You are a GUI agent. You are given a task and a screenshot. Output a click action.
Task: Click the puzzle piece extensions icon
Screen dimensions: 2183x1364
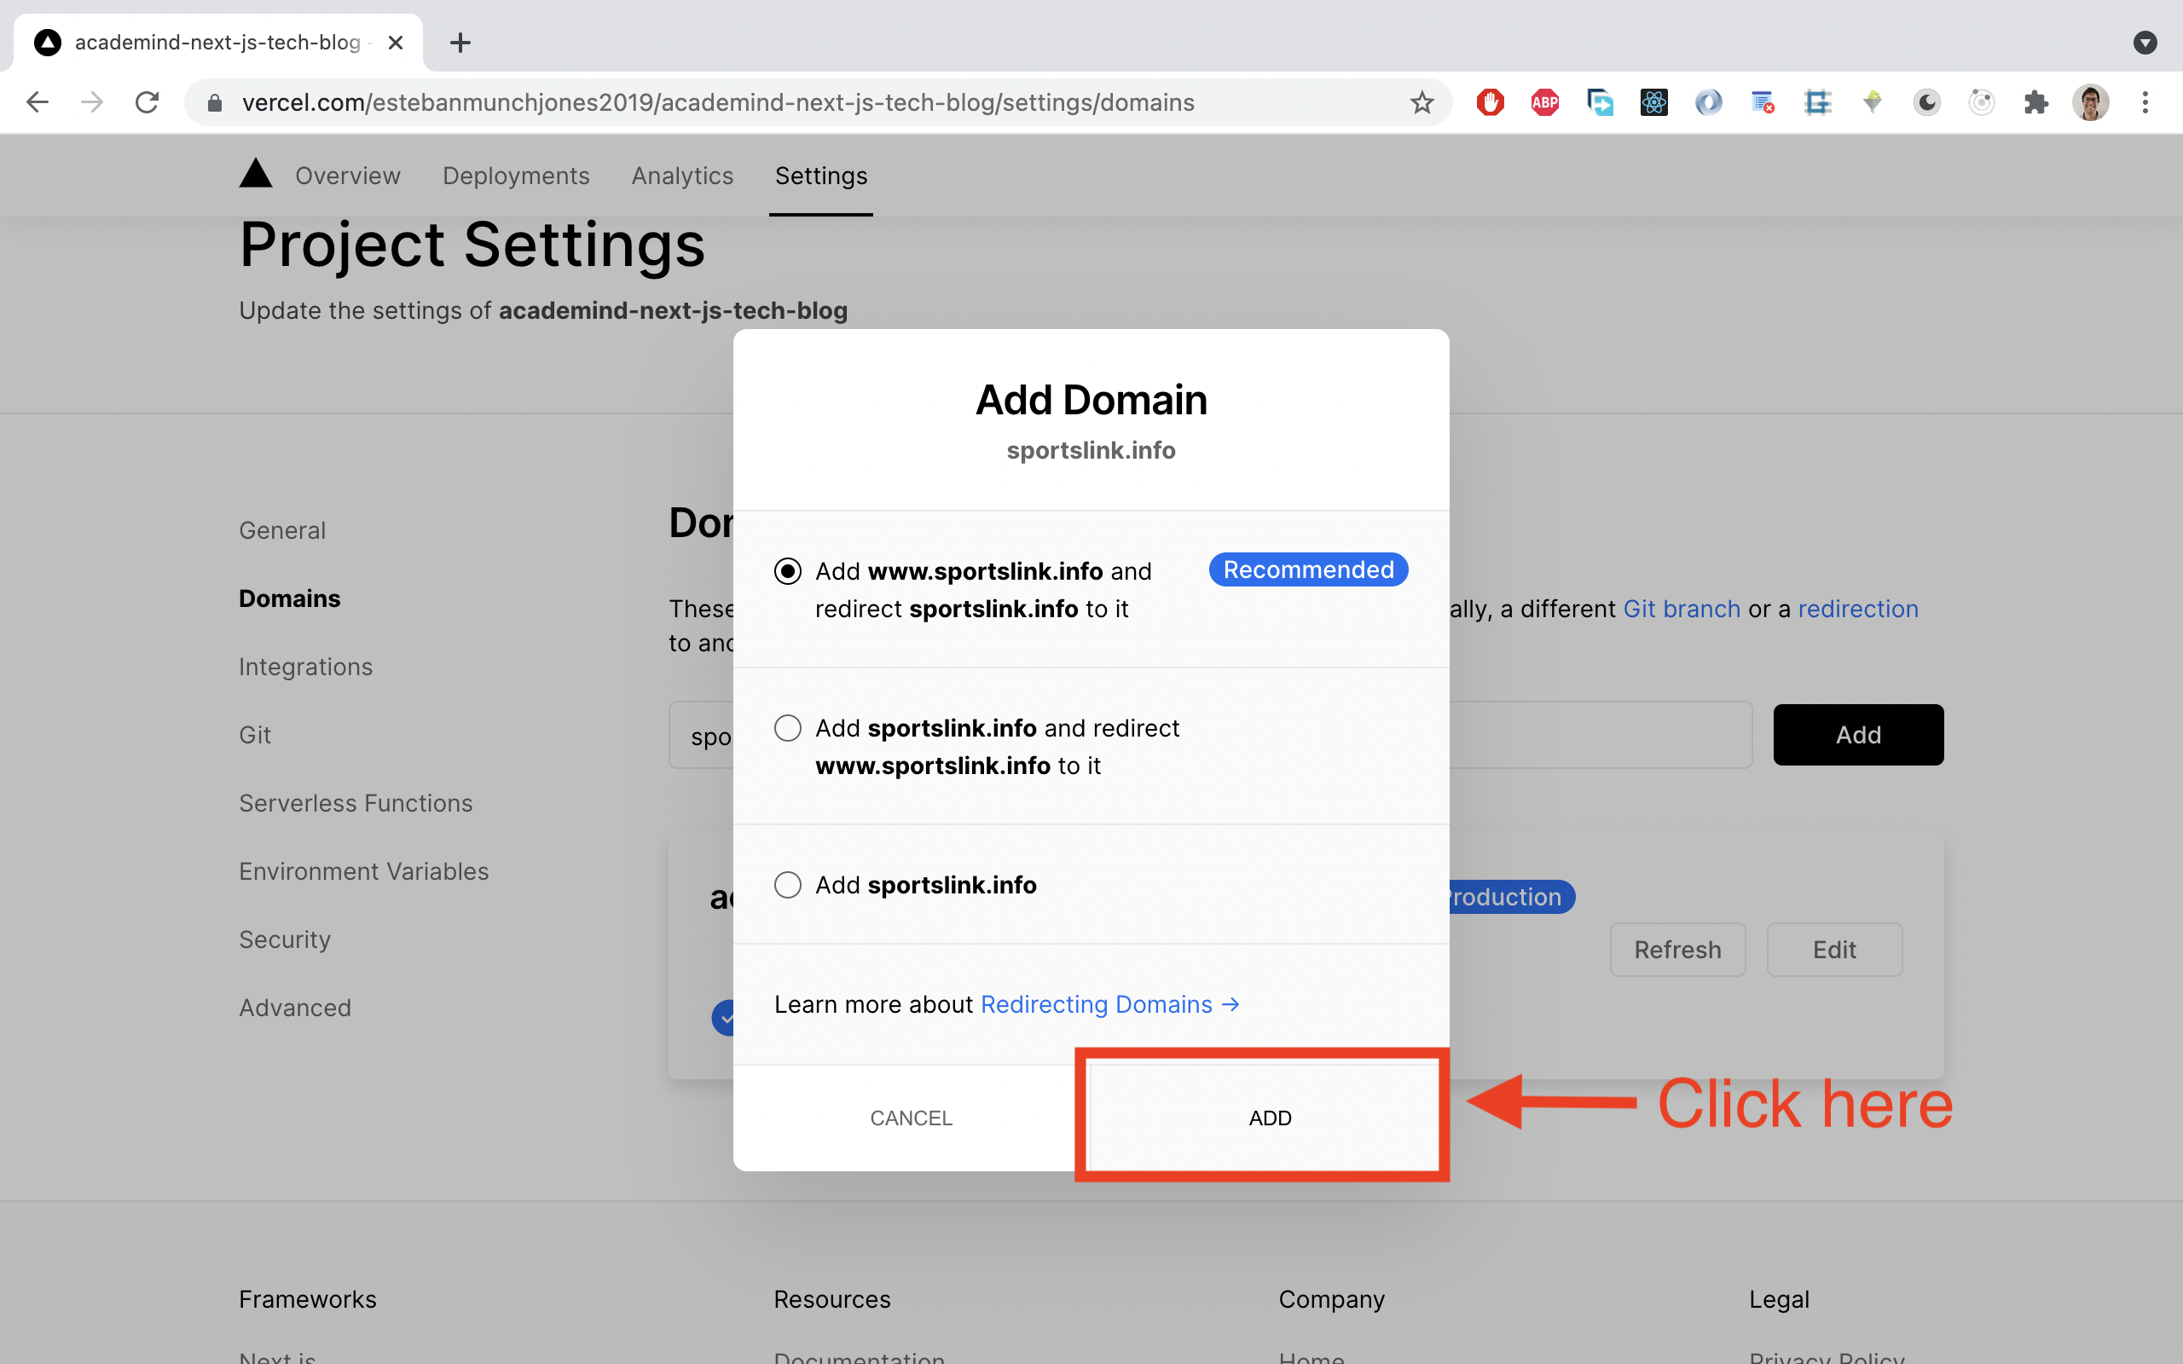pos(2036,102)
